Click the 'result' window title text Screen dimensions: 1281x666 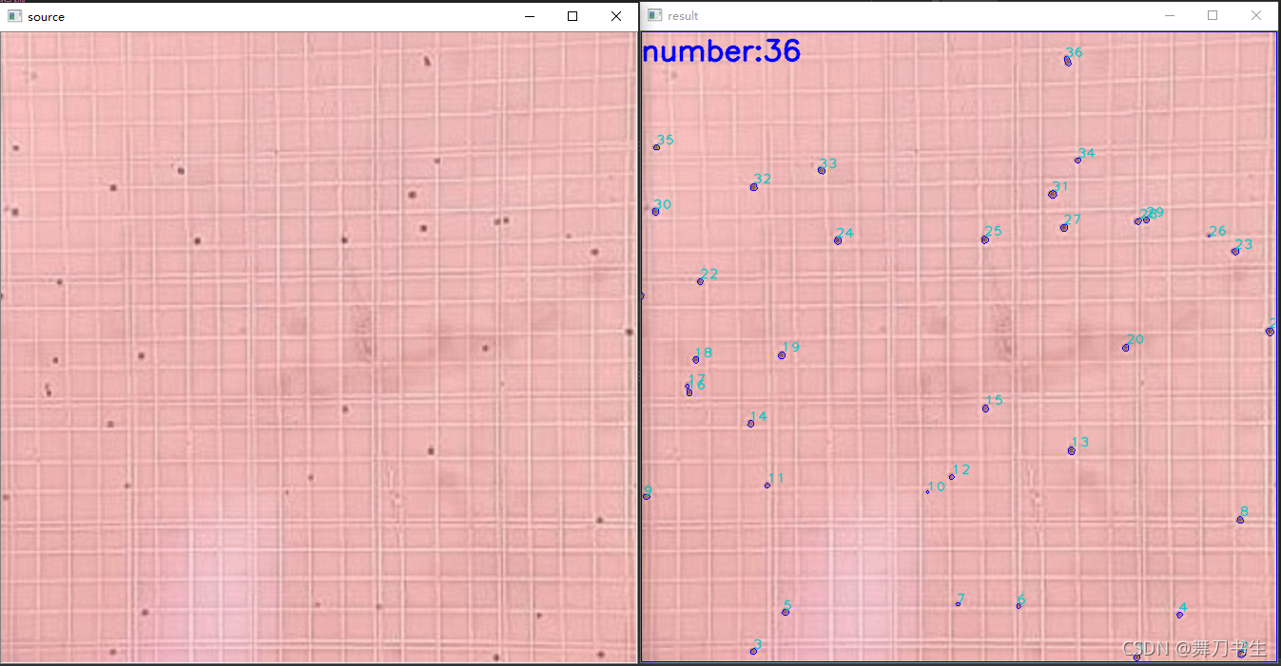pyautogui.click(x=683, y=16)
